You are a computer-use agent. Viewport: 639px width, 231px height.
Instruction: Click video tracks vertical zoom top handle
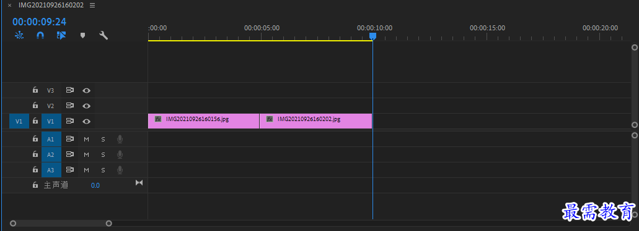point(635,48)
